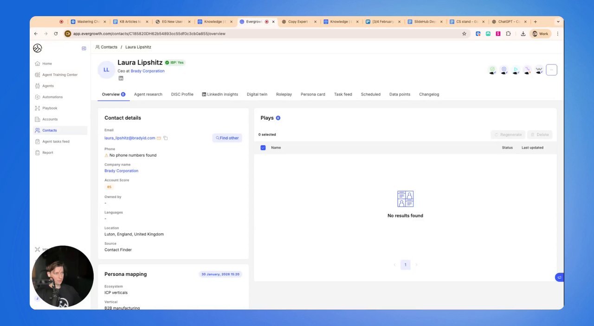Click the Contacts breadcrumb link
This screenshot has height=326, width=594.
[x=109, y=47]
